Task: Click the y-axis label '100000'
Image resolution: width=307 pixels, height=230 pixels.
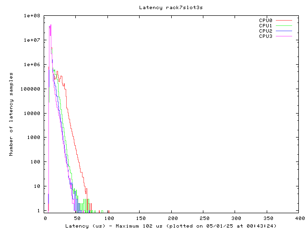Action: coord(30,89)
